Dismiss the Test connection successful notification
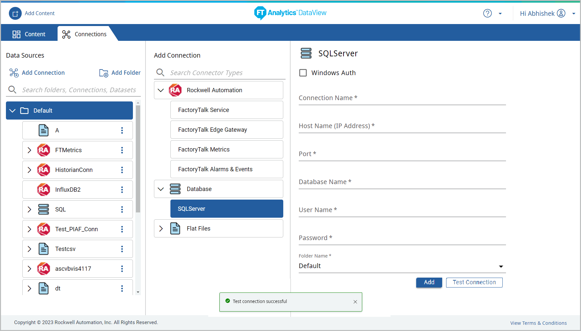This screenshot has height=331, width=581. pyautogui.click(x=355, y=302)
